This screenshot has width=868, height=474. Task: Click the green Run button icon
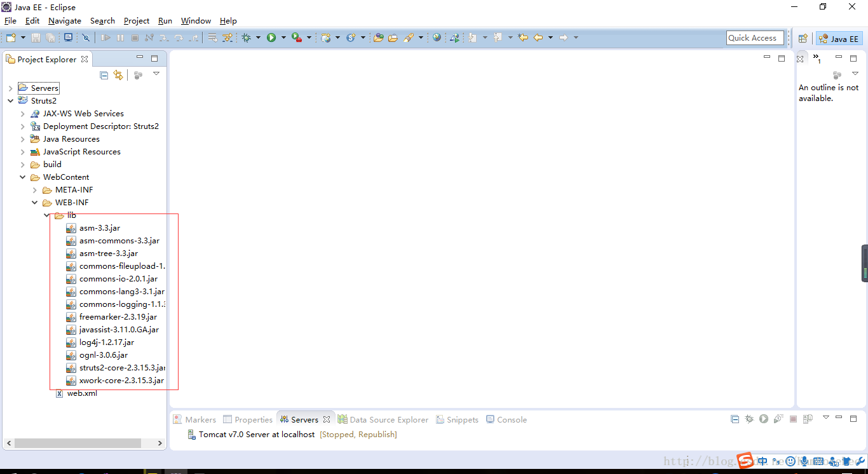271,37
